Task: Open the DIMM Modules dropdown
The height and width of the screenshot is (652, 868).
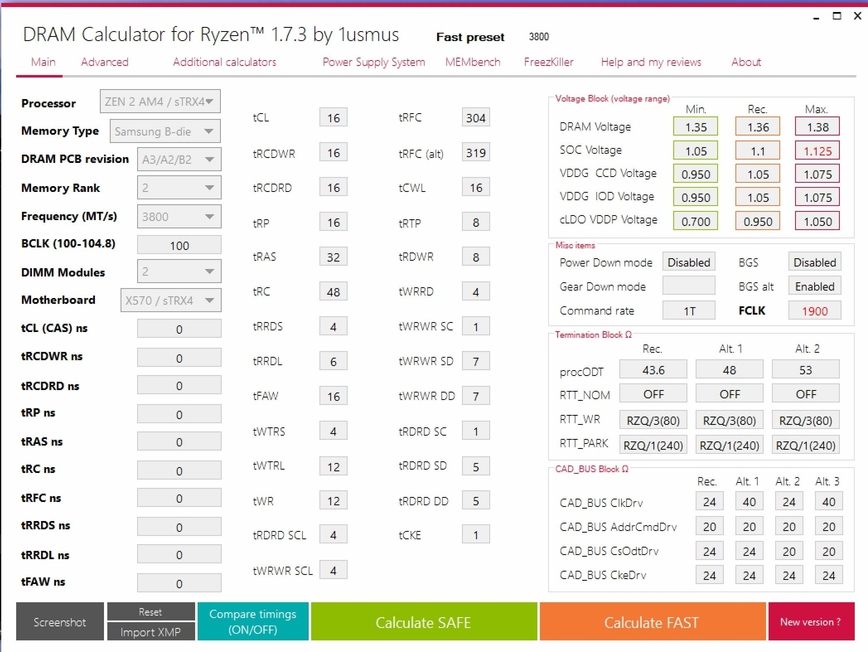Action: click(179, 271)
